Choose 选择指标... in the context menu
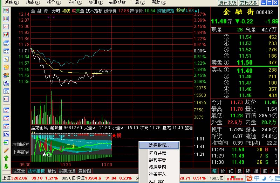 coord(159,145)
